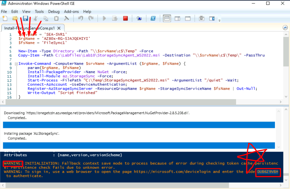Click progress pane scroll down arrow
Viewport: 290px width, 189px height.
click(279, 147)
